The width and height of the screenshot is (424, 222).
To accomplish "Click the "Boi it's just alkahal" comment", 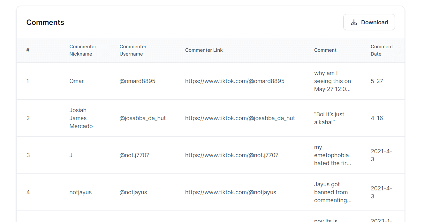I will 329,118.
